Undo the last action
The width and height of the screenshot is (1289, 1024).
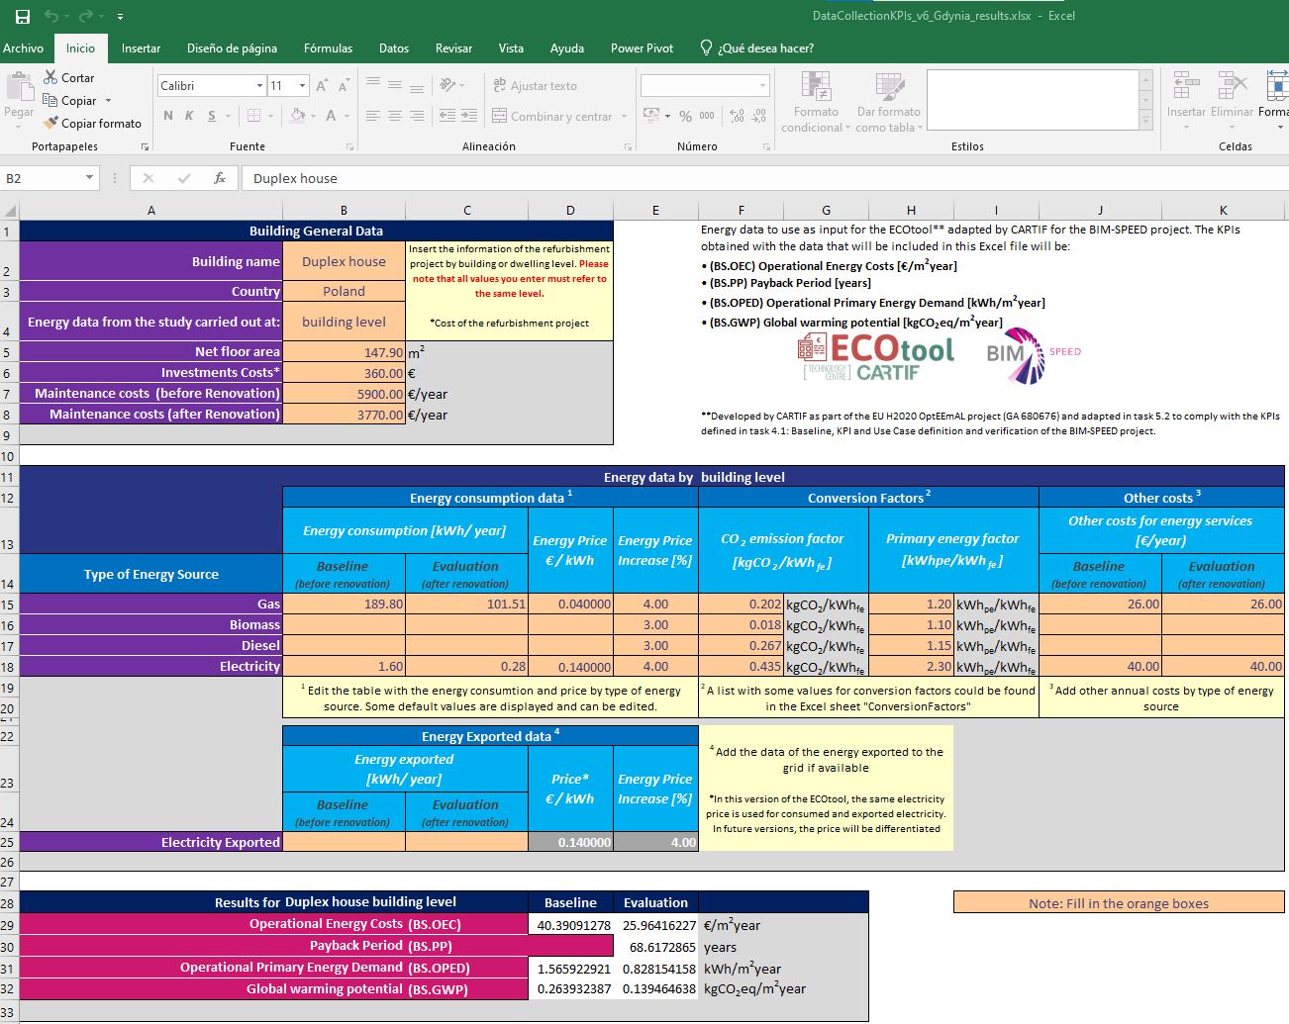point(50,16)
